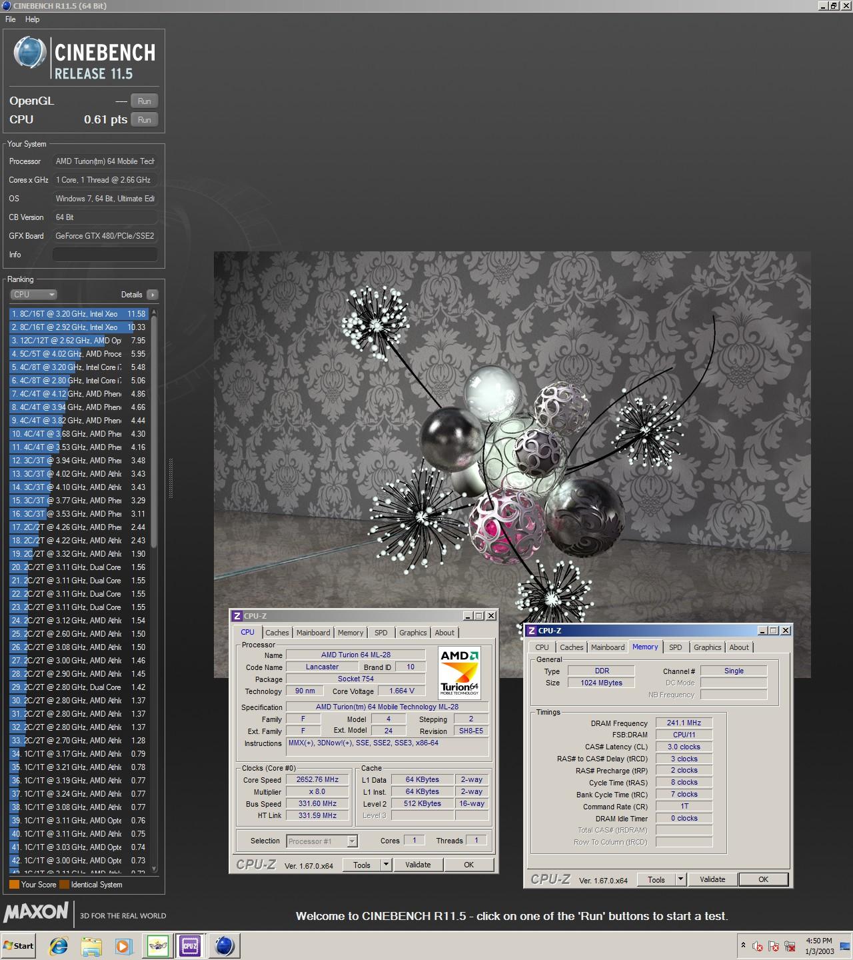Click the muted volume tray icon

(x=758, y=946)
